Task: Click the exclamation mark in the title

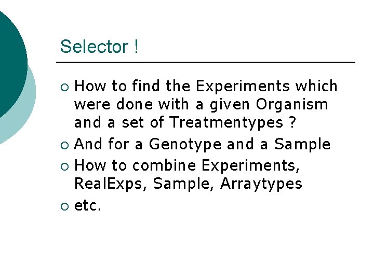Action: pyautogui.click(x=136, y=46)
